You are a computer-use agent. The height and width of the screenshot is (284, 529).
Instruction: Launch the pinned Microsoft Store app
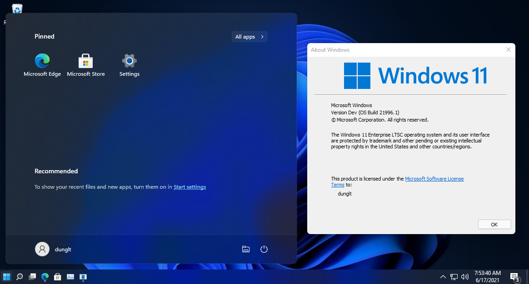(x=86, y=65)
